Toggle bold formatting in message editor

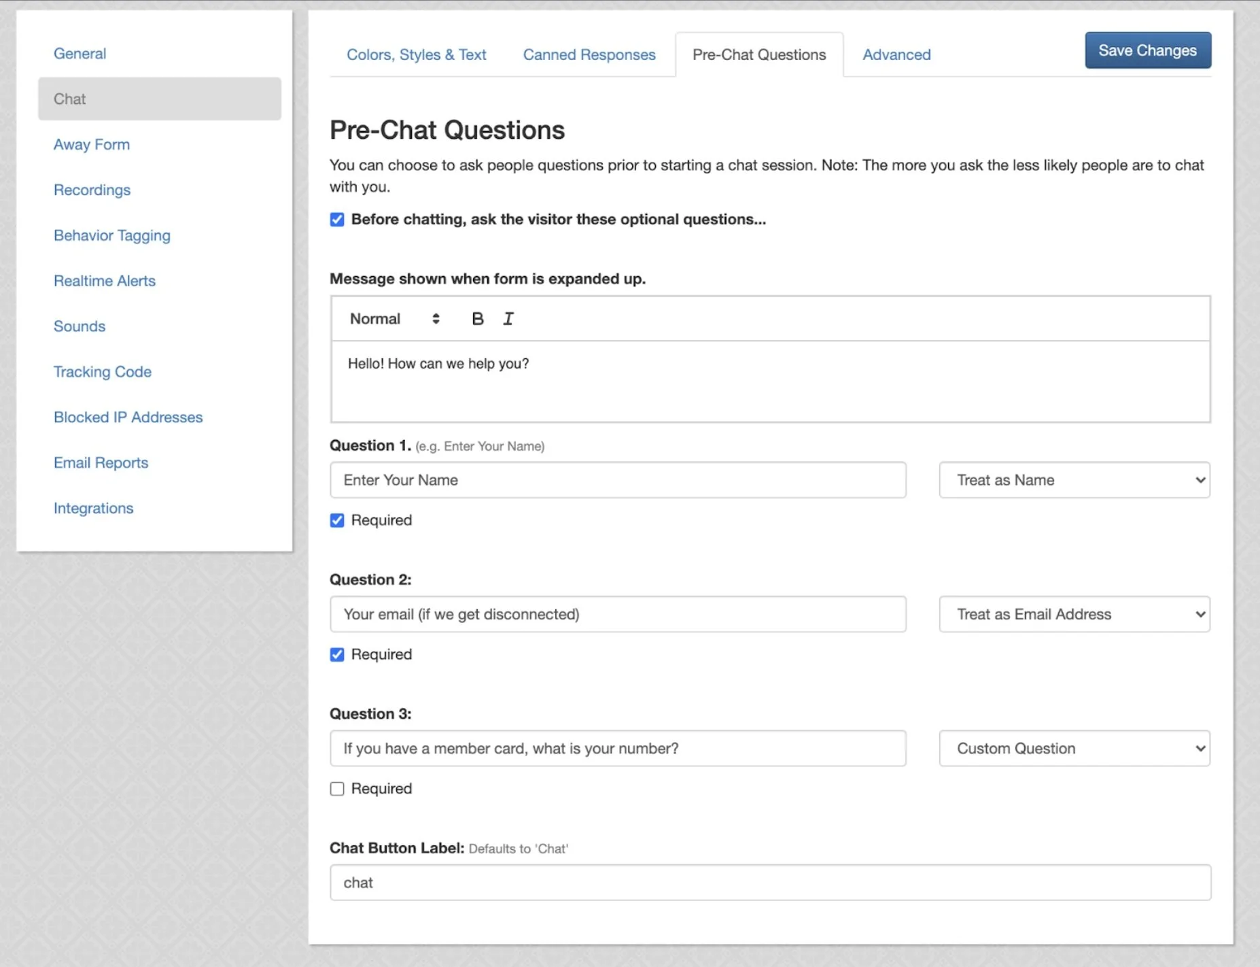pyautogui.click(x=477, y=319)
